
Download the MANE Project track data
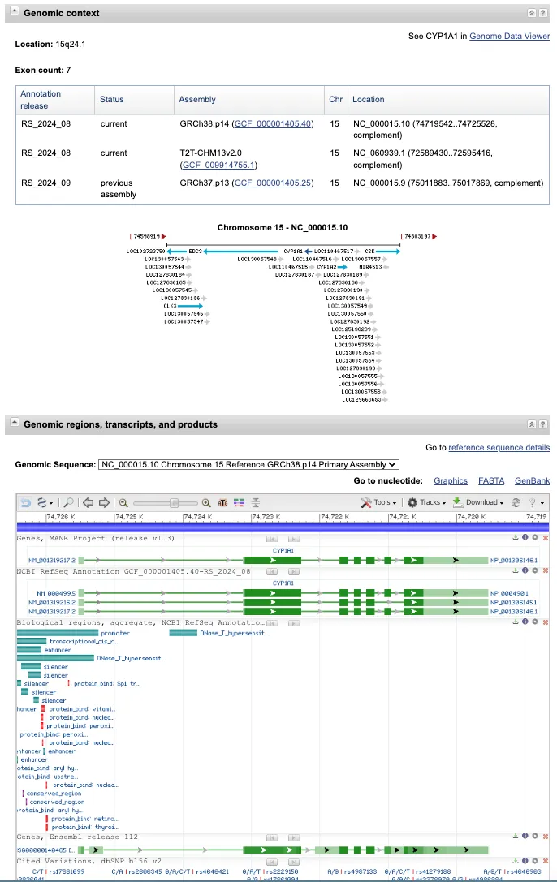(x=516, y=538)
